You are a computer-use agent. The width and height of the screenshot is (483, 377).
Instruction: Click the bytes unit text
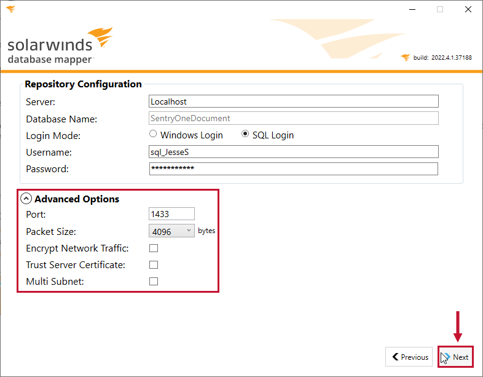pos(206,231)
